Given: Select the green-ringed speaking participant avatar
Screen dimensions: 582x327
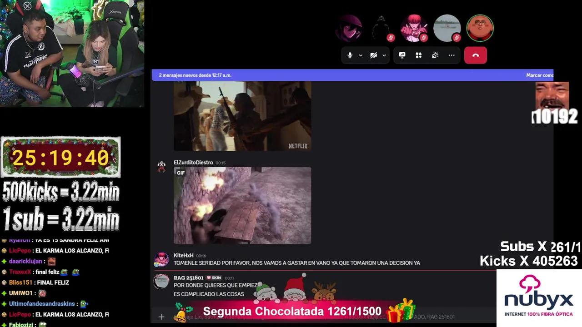Looking at the screenshot, I should 480,28.
